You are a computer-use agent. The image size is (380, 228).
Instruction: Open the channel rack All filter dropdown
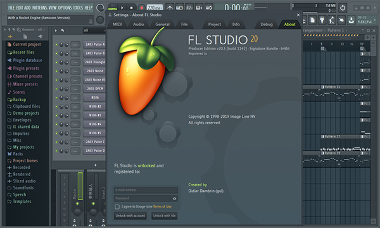pyautogui.click(x=94, y=30)
